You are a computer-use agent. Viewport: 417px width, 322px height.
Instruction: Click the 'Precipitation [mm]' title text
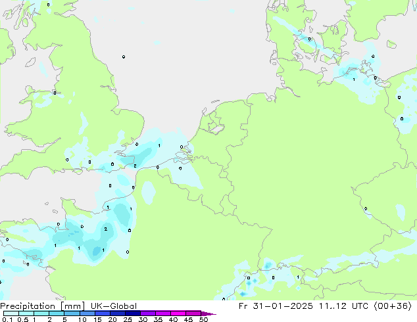click(x=43, y=306)
